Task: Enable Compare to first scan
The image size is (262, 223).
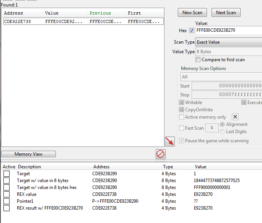Action: click(x=198, y=60)
